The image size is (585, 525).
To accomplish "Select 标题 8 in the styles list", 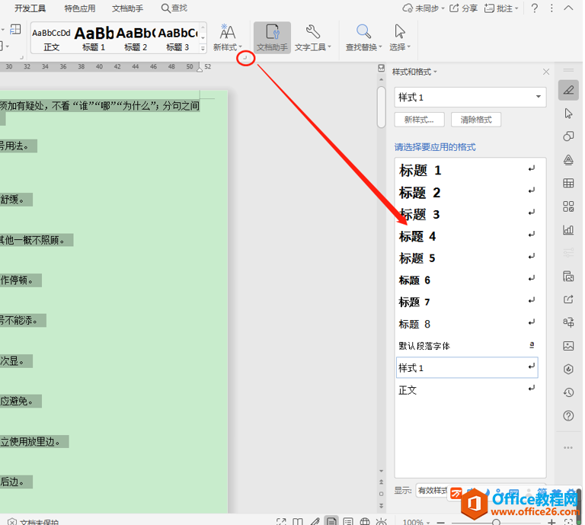I will pos(467,324).
